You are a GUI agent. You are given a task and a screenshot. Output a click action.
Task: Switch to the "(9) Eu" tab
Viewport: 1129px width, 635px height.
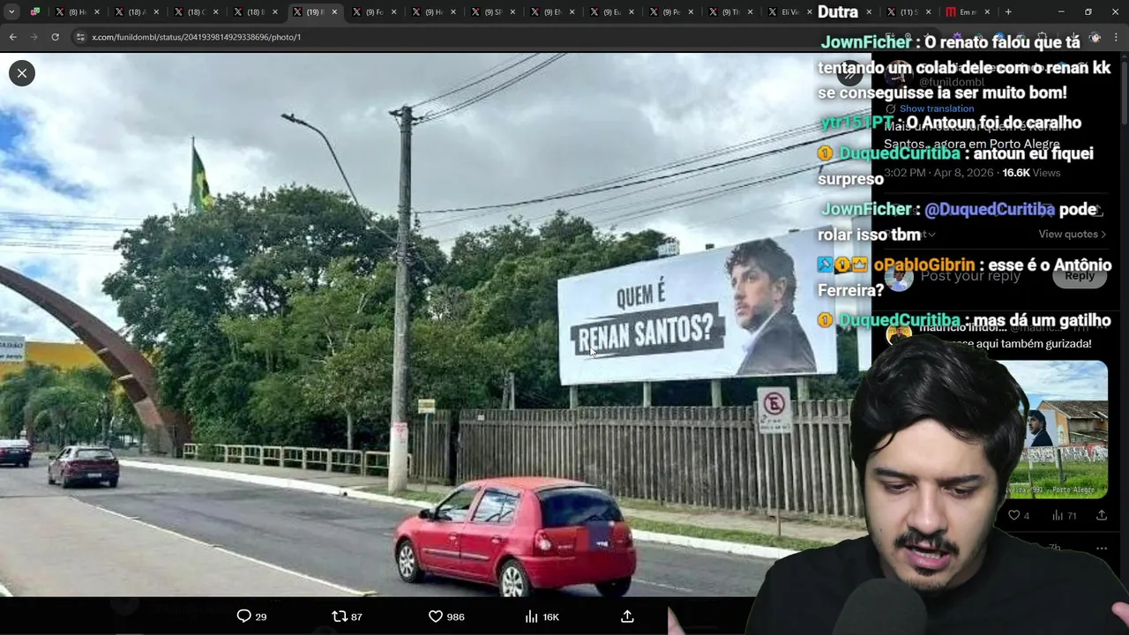tap(610, 11)
